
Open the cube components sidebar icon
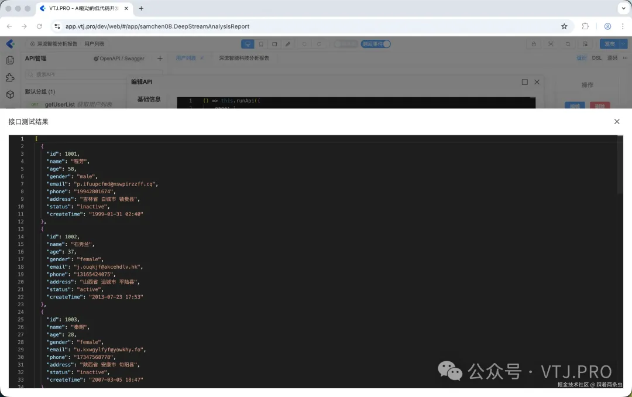point(11,94)
